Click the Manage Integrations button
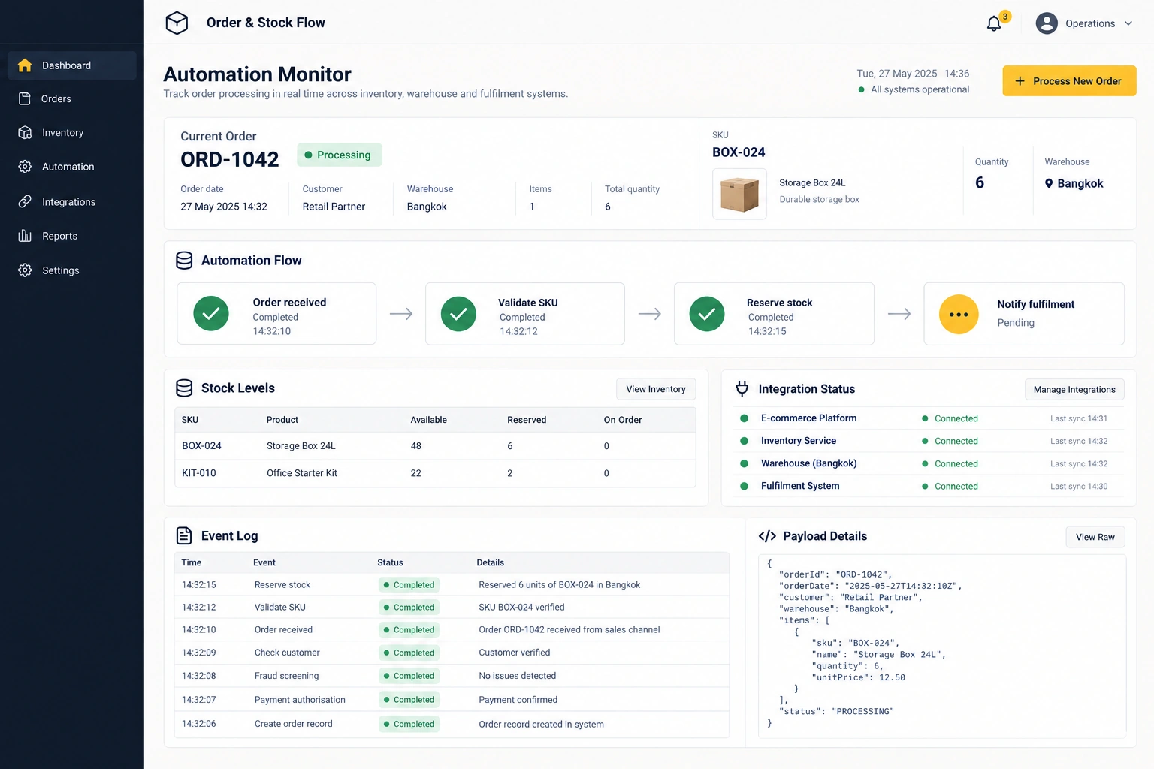Screen dimensions: 1154x769 pyautogui.click(x=1074, y=389)
